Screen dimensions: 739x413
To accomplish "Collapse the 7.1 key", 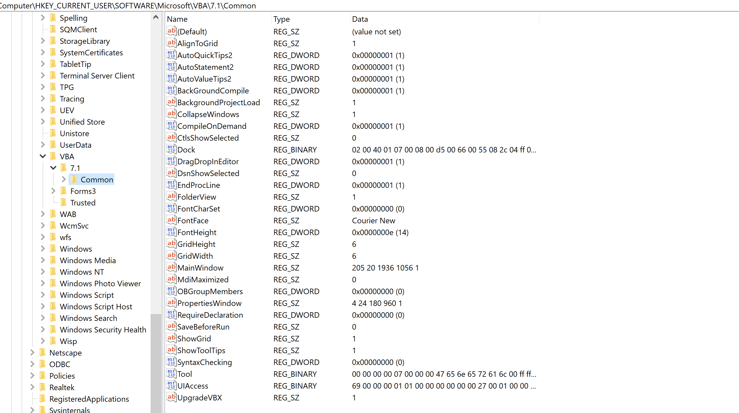I will [53, 168].
